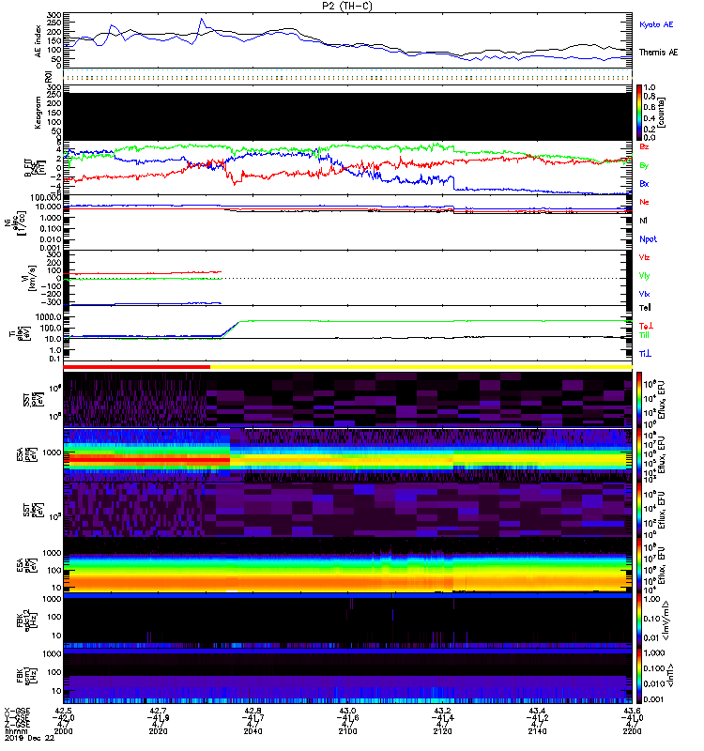Click the Bx sharp drop near 2122
704x751 pixels.
tap(453, 183)
